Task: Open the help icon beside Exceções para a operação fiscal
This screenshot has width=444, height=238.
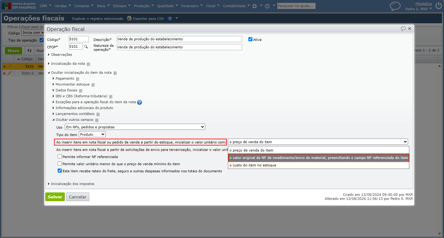Action: [140, 102]
